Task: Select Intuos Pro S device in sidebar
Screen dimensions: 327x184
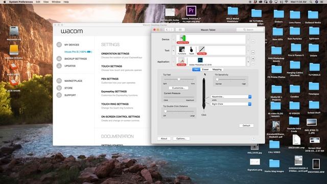Action: (78, 52)
